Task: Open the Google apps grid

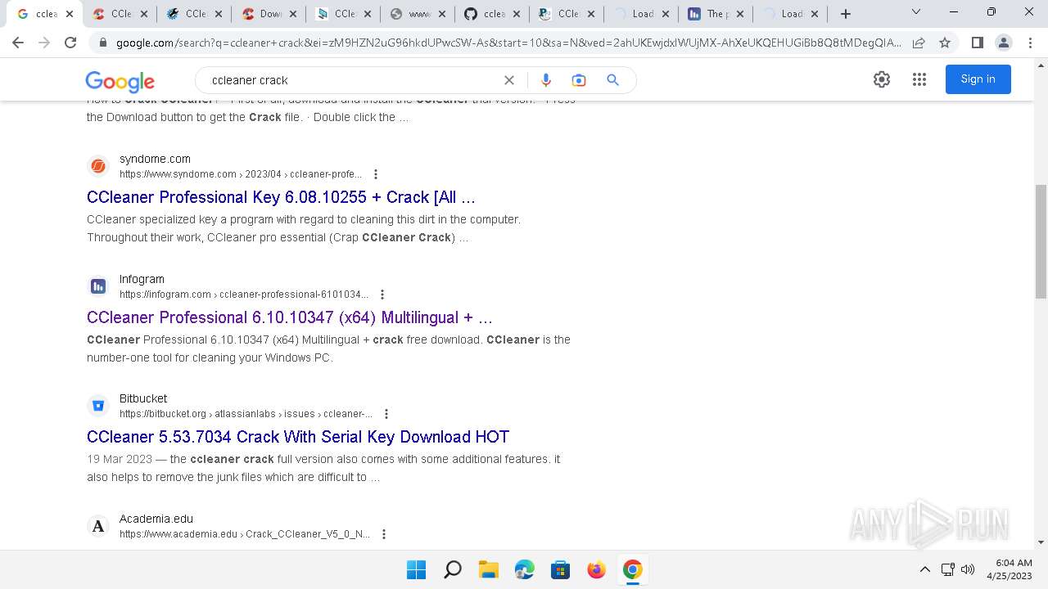Action: tap(919, 79)
